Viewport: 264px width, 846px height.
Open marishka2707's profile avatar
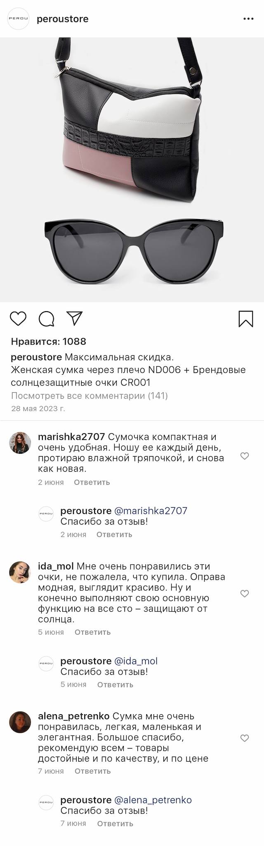(x=20, y=443)
